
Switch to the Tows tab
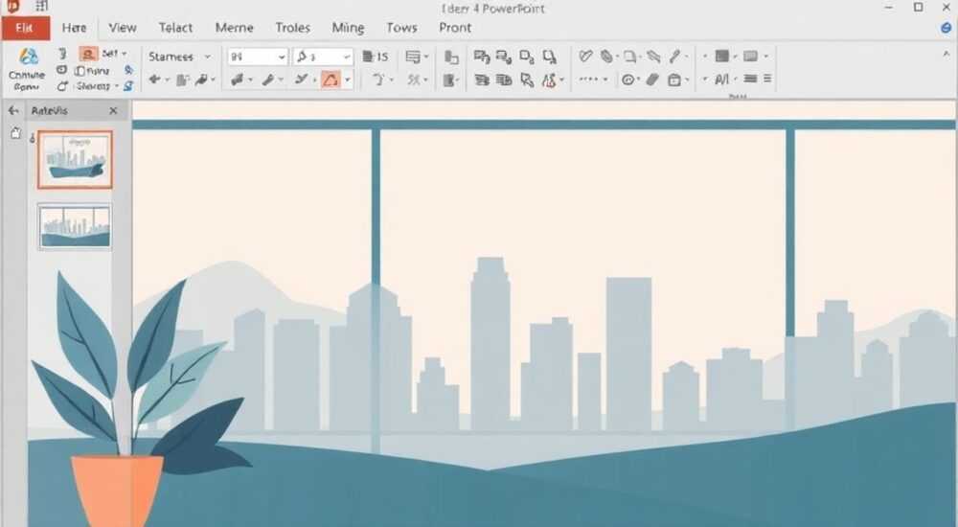pyautogui.click(x=401, y=28)
